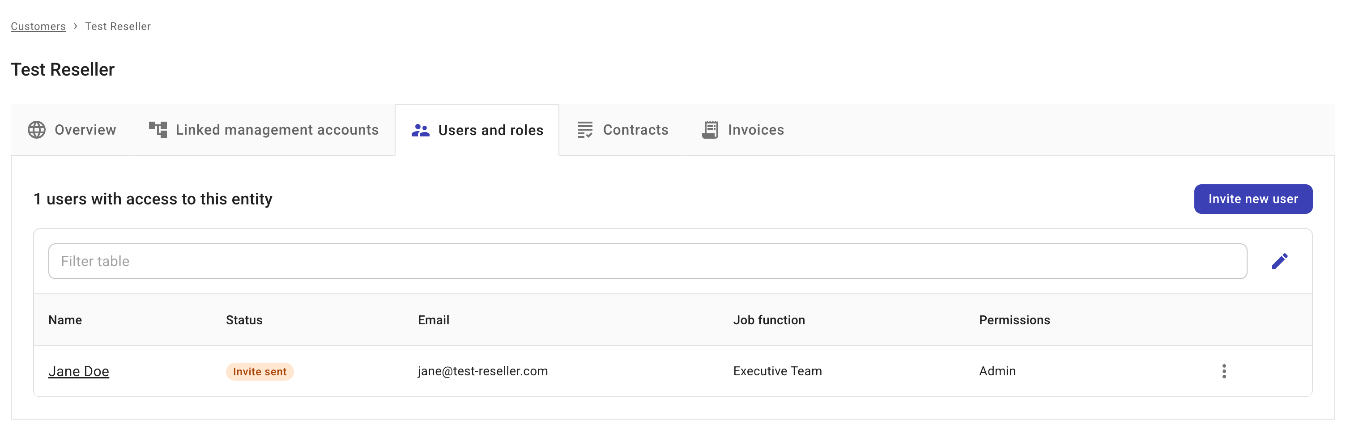Viewport: 1346px width, 433px height.
Task: Click the hierarchy icon beside Linked management accounts
Action: click(x=157, y=130)
